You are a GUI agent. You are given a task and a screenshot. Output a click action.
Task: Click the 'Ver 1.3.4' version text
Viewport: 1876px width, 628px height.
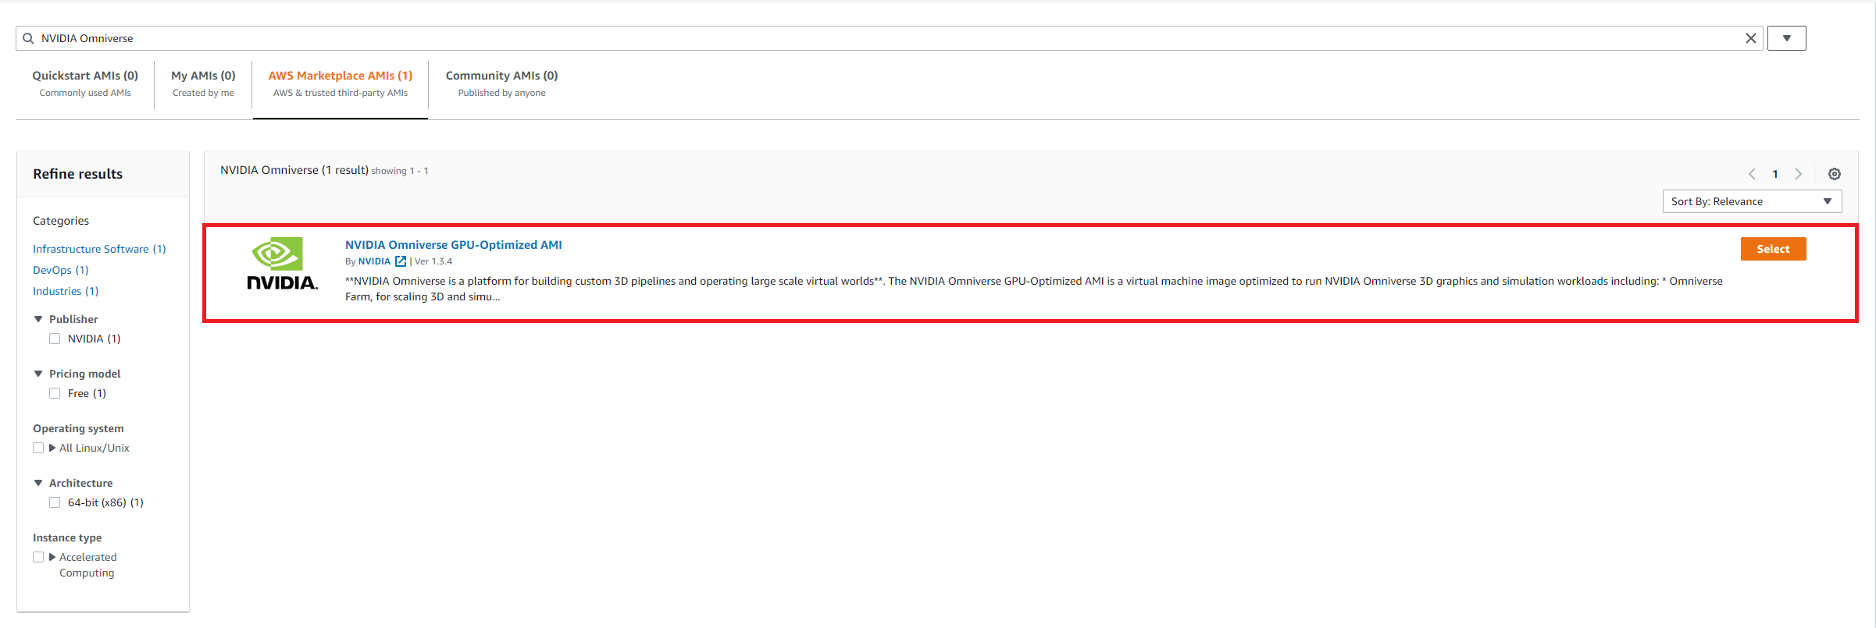[433, 261]
